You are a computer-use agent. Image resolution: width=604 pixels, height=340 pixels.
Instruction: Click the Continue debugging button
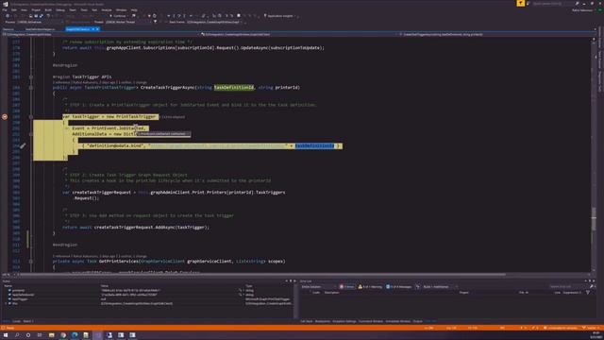(119, 16)
